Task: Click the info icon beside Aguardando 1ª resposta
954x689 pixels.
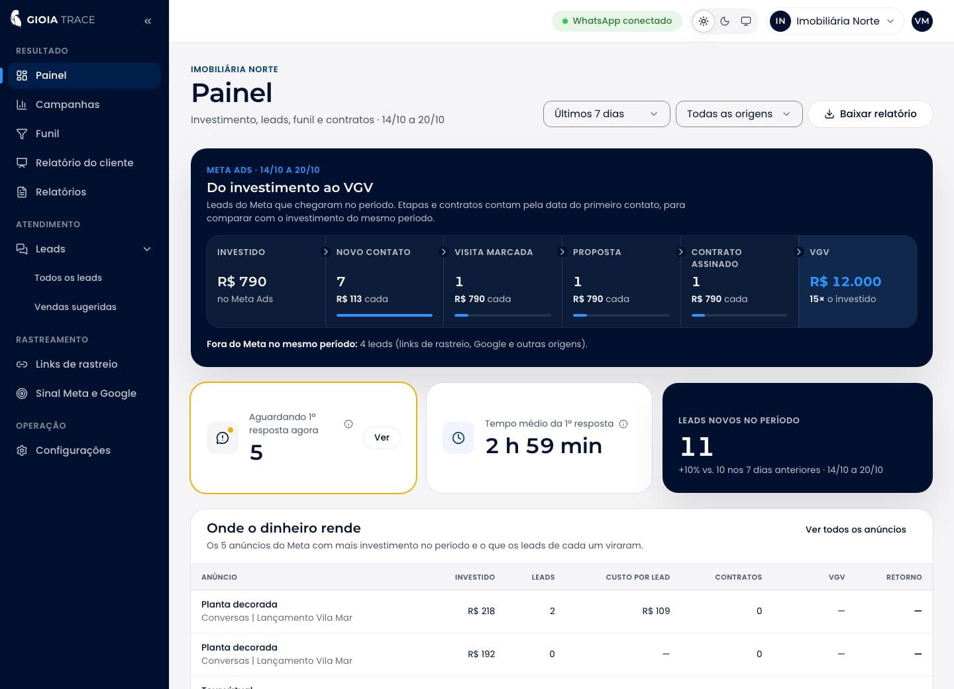Action: [x=348, y=424]
